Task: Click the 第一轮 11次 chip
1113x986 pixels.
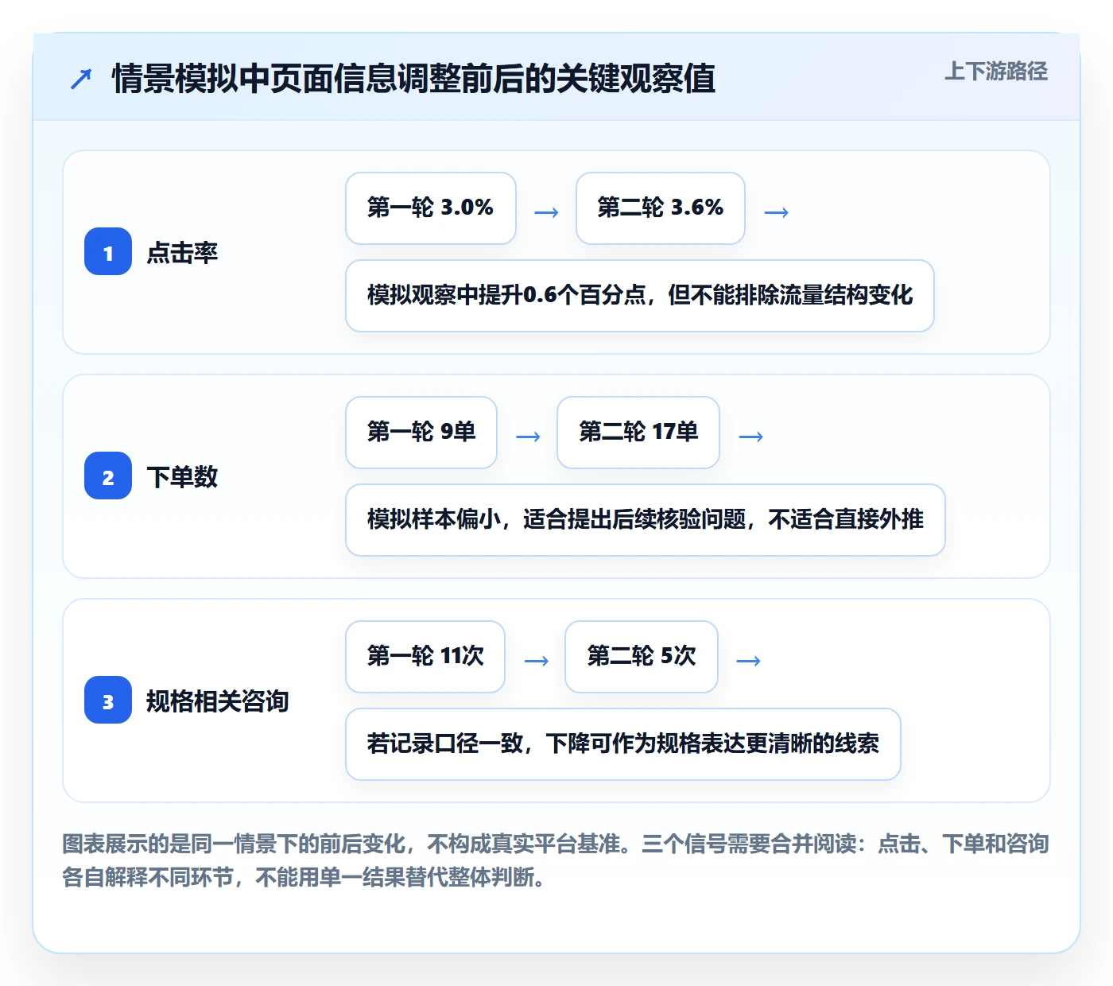Action: click(x=425, y=657)
